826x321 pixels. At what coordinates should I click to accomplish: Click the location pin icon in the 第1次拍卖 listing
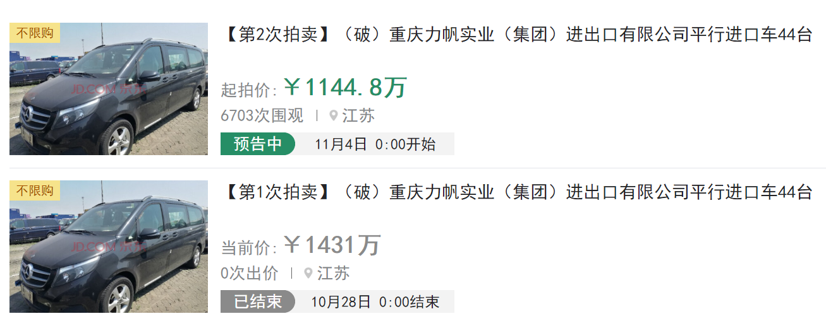[308, 274]
